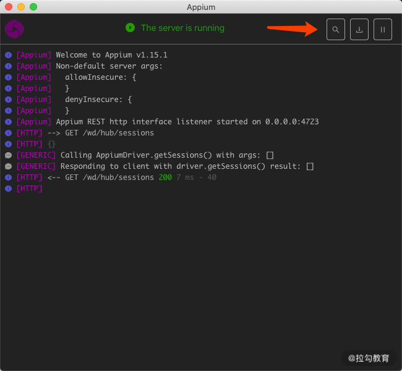Click the Appium window title
The image size is (402, 371).
pos(201,7)
